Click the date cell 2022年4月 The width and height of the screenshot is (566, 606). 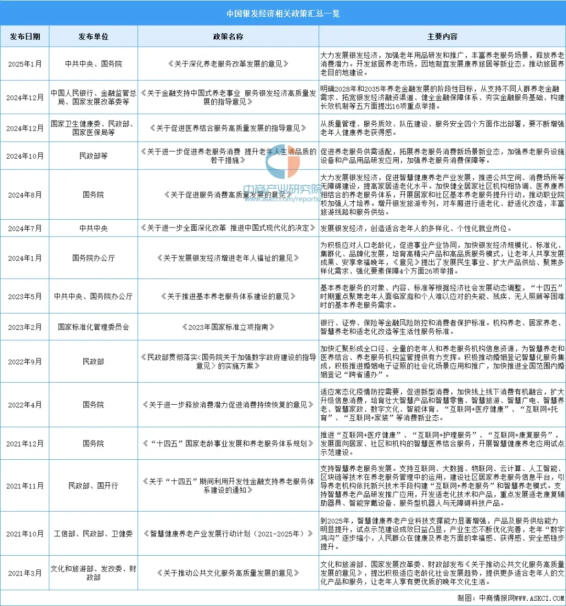(25, 405)
